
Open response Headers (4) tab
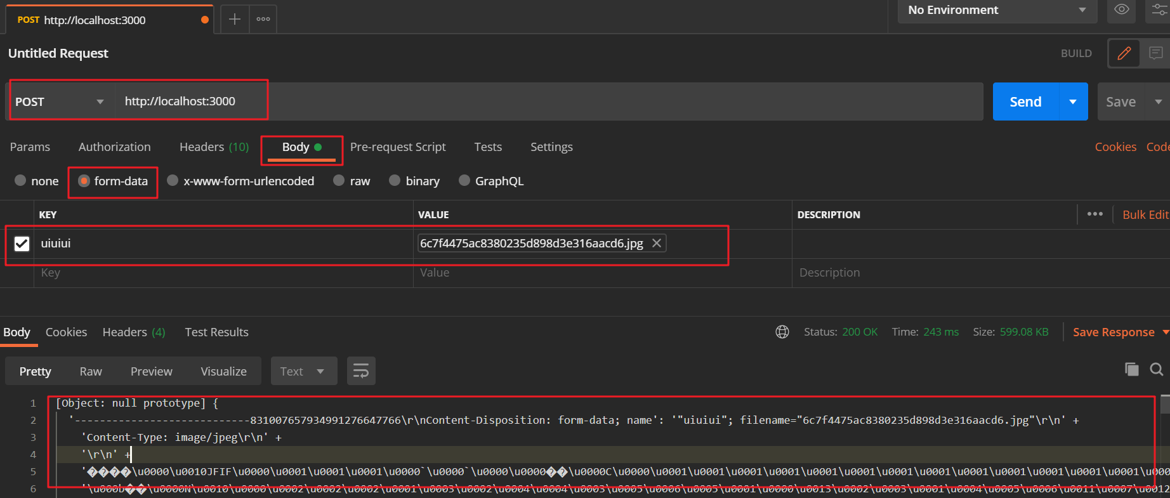click(x=134, y=332)
